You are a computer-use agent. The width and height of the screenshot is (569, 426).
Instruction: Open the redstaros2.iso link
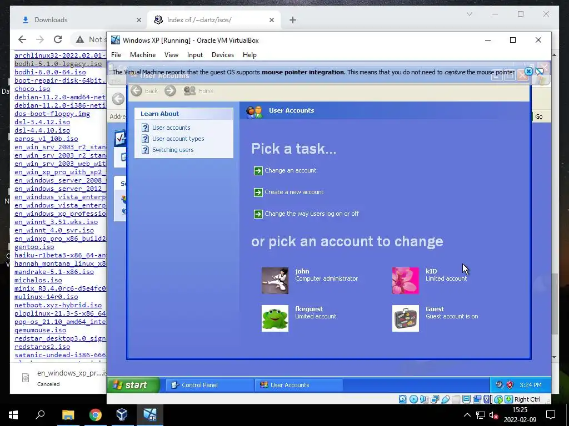tap(42, 347)
